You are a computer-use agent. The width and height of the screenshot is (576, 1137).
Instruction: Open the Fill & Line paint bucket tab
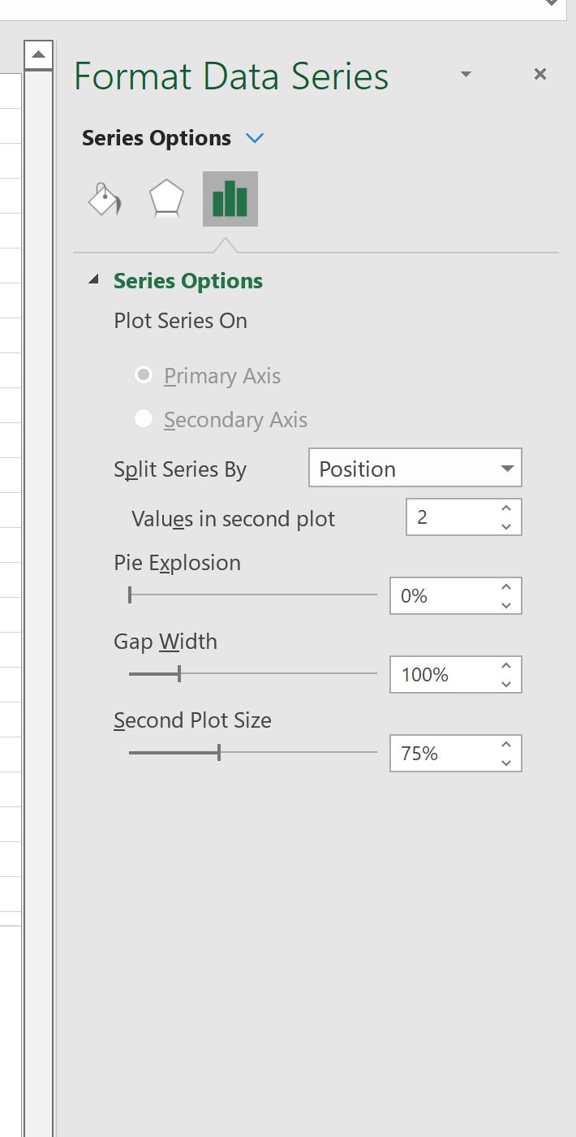click(x=105, y=199)
